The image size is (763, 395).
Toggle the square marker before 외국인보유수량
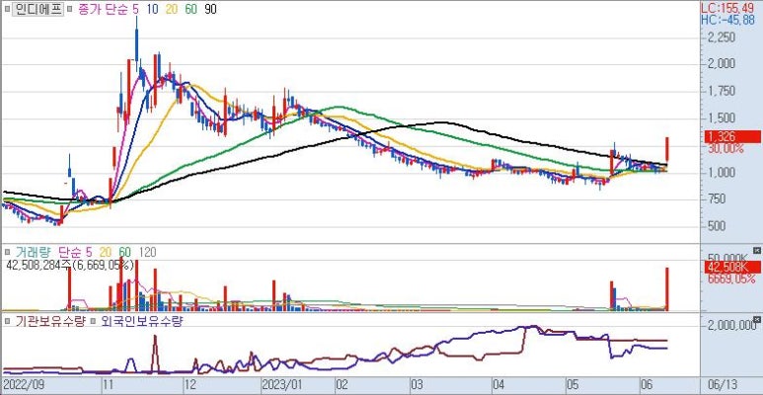click(93, 321)
